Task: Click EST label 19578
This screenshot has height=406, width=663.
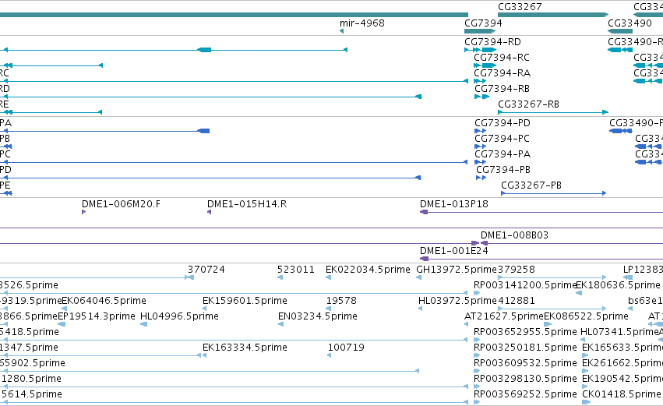Action: 341,301
